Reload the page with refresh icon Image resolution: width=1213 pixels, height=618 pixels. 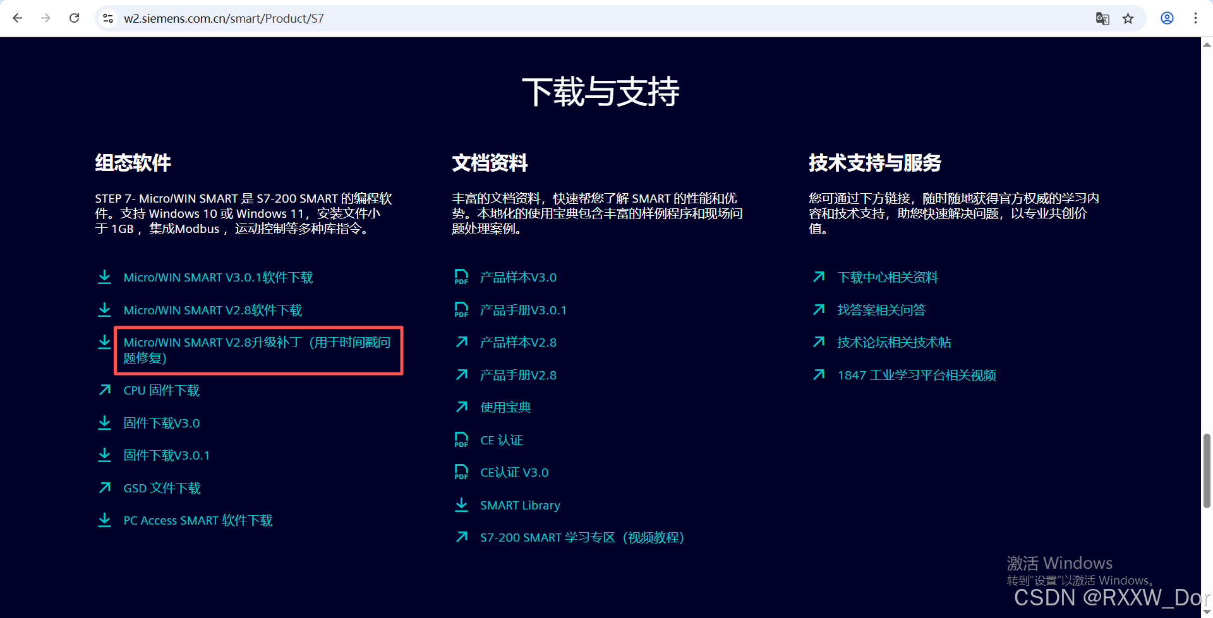pyautogui.click(x=74, y=18)
